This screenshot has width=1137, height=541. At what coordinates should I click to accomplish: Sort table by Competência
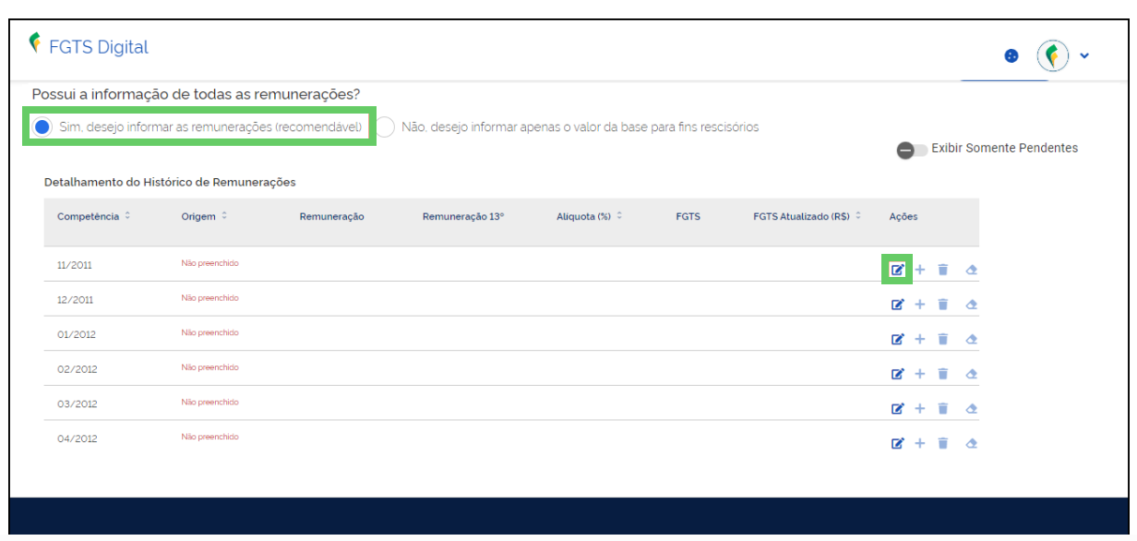click(127, 216)
